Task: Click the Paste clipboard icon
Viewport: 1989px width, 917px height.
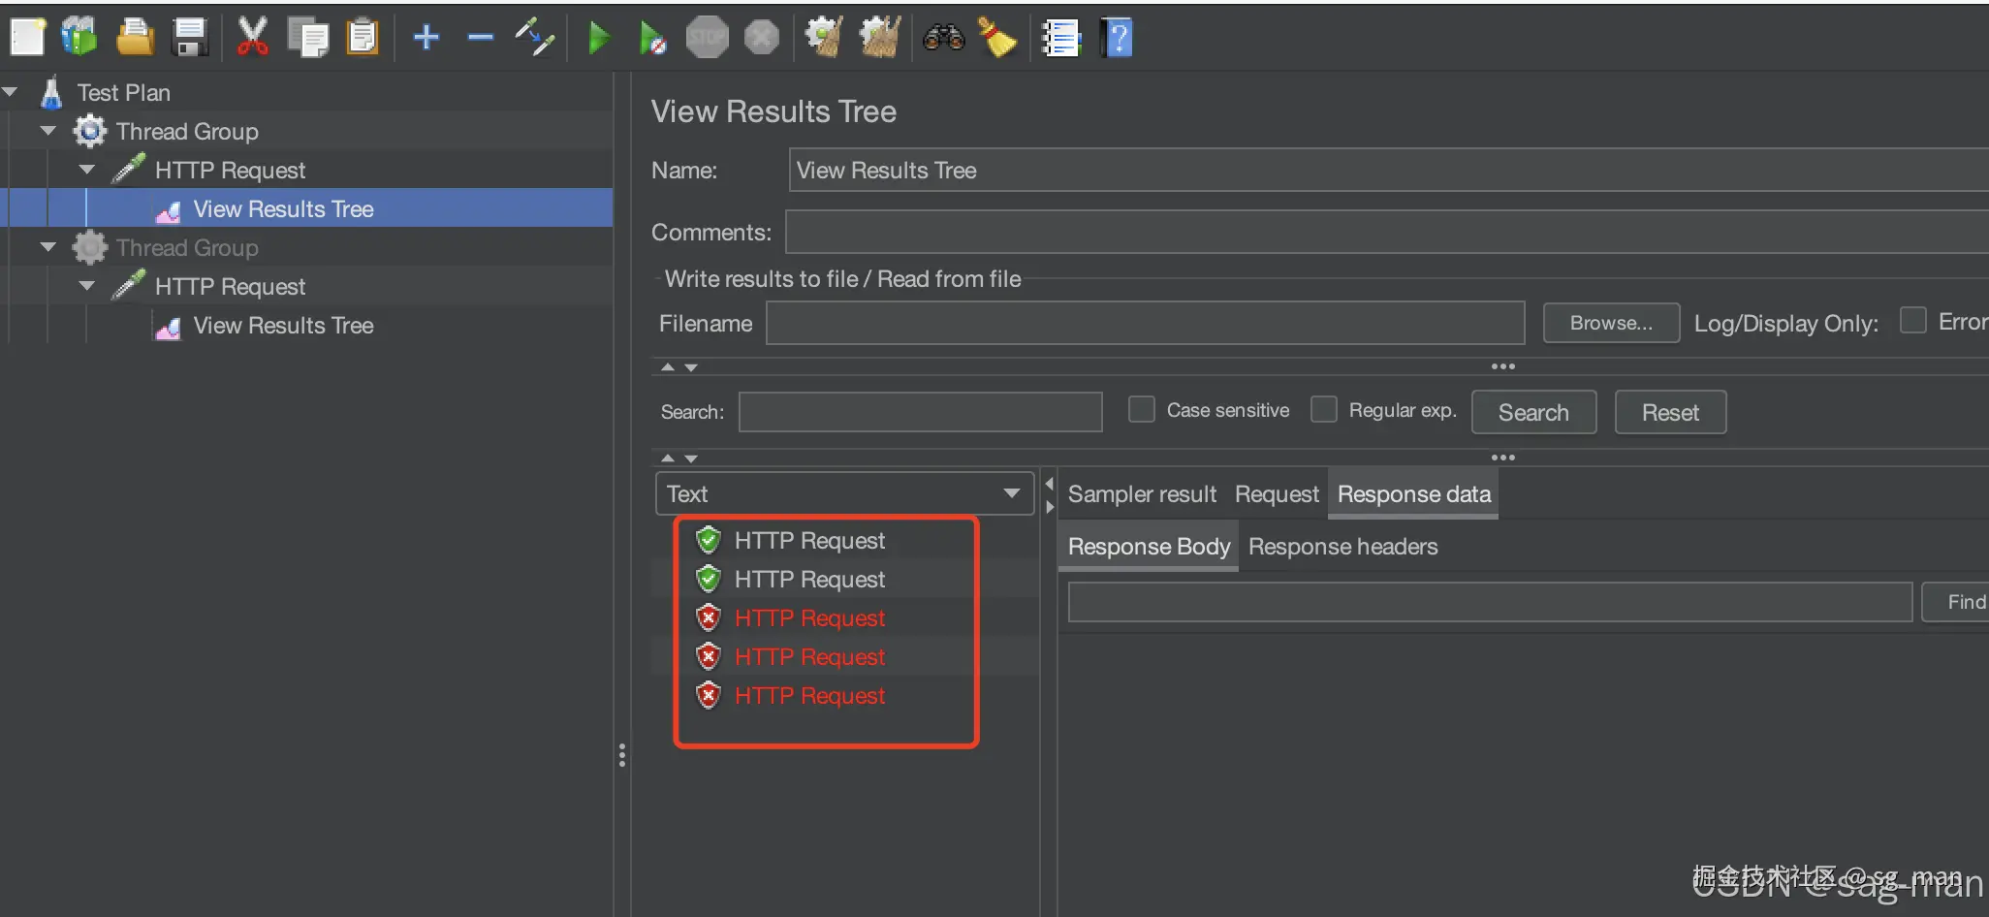Action: pyautogui.click(x=363, y=38)
